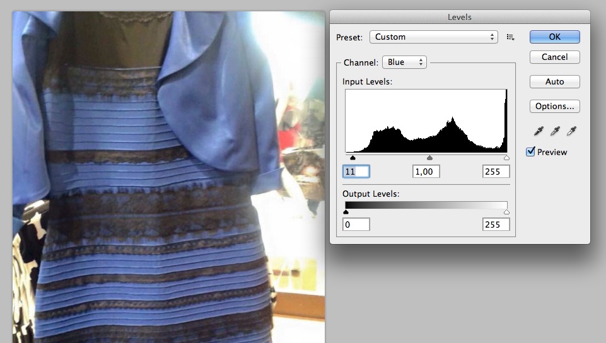Click the Channel: label
The height and width of the screenshot is (343, 606).
pyautogui.click(x=361, y=62)
